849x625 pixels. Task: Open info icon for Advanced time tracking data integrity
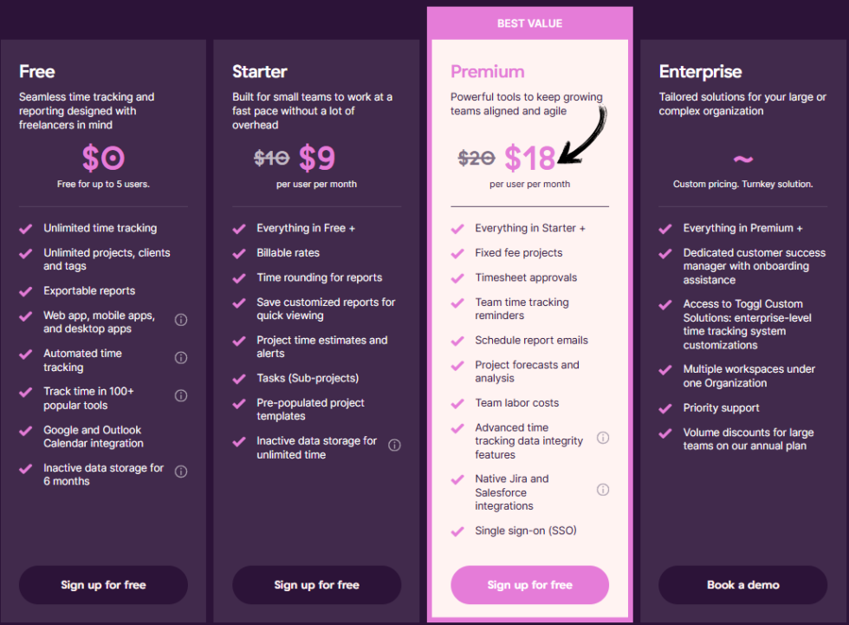pyautogui.click(x=603, y=438)
